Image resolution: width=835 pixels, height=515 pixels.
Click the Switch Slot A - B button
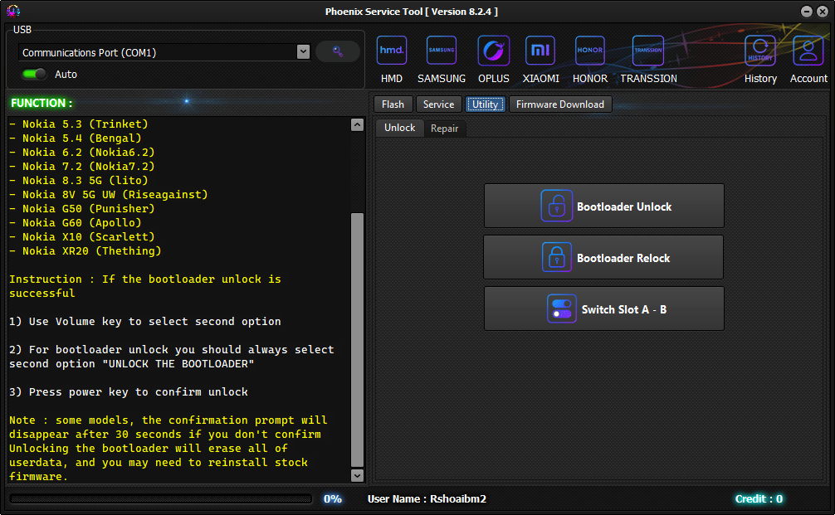(603, 309)
